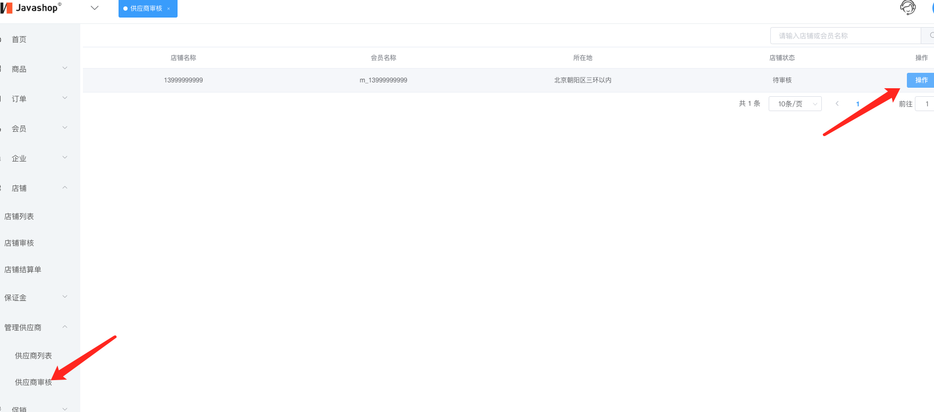Click store name cell 13999999999

[183, 80]
